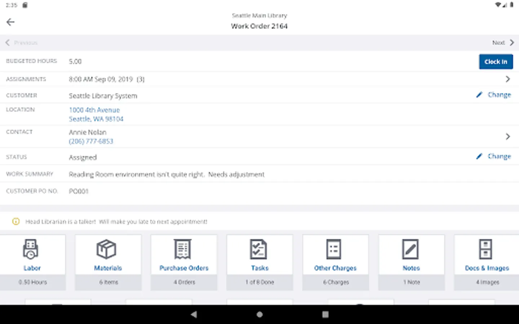Screen dimensions: 519x324
Task: Select the 1 Note summary
Action: 412,283
